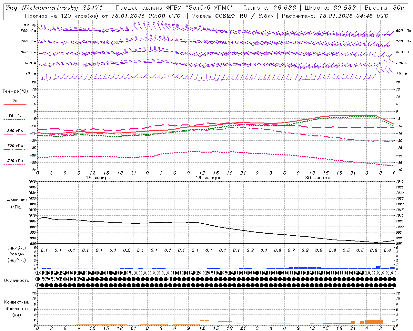Click '1040' on left pressure axis
Viewport: 413px width, 331px height.
32,181
